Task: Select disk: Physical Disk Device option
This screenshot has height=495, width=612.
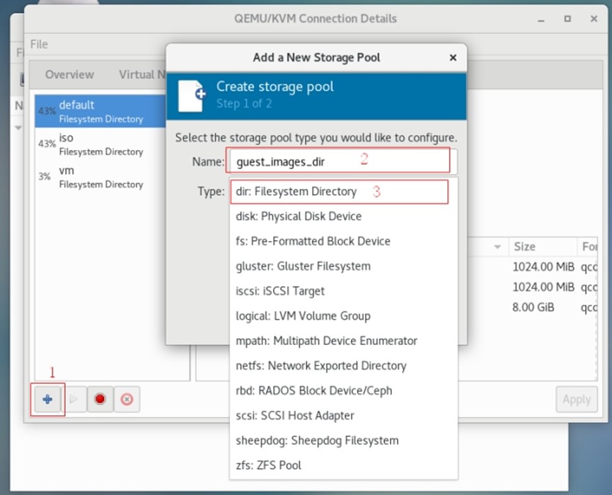Action: (343, 216)
